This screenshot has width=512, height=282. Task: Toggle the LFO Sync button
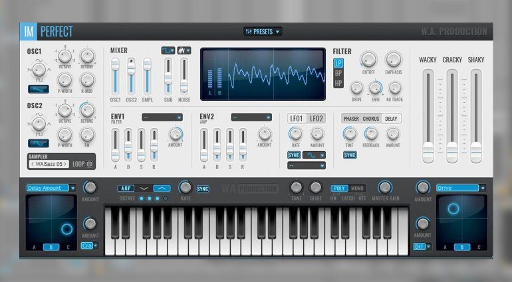coord(294,155)
